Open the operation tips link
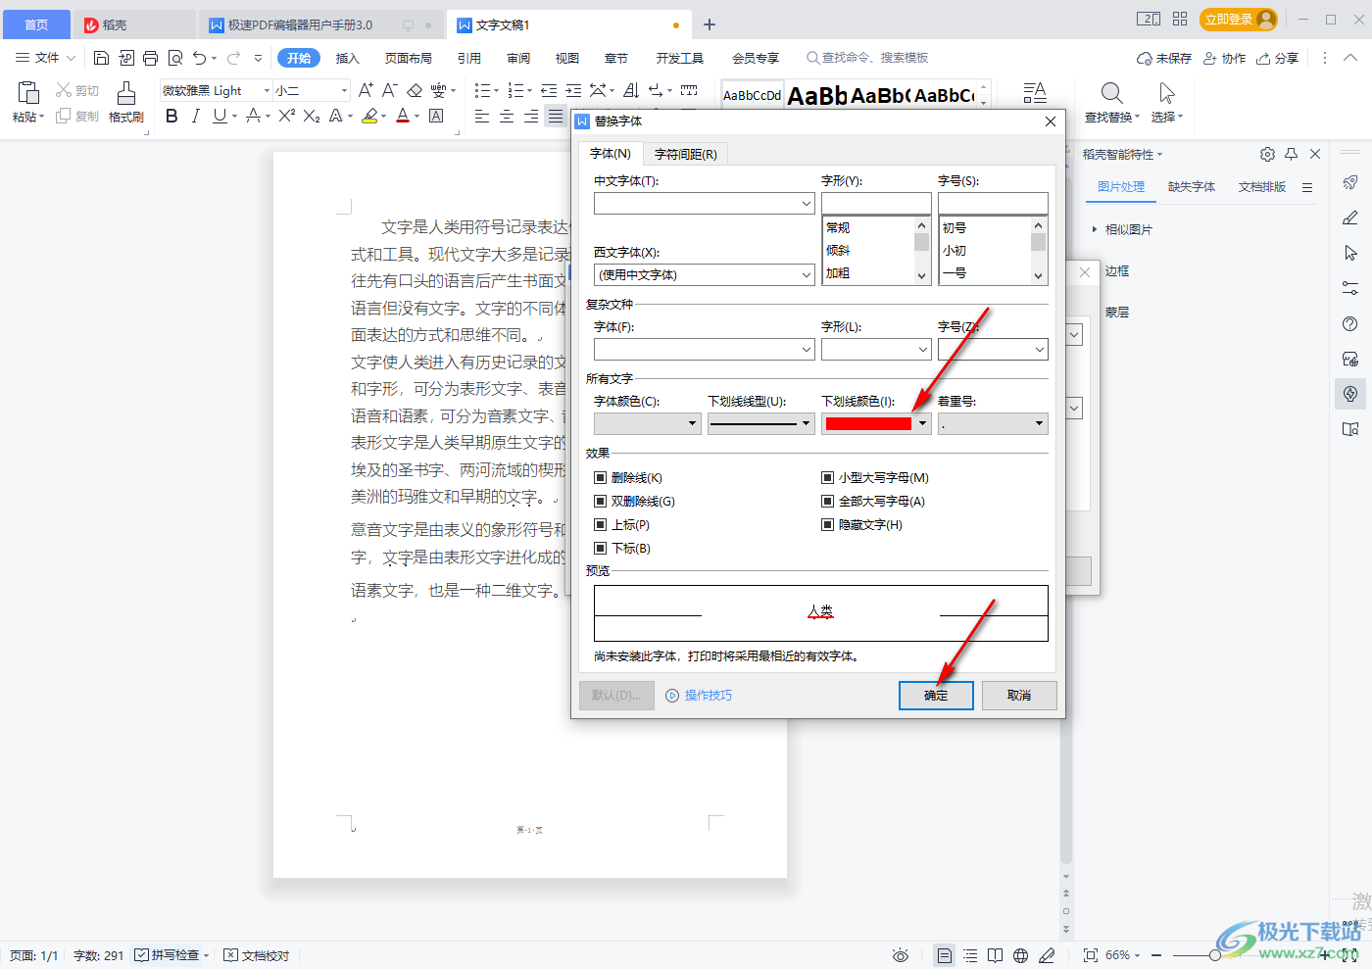 click(x=699, y=696)
